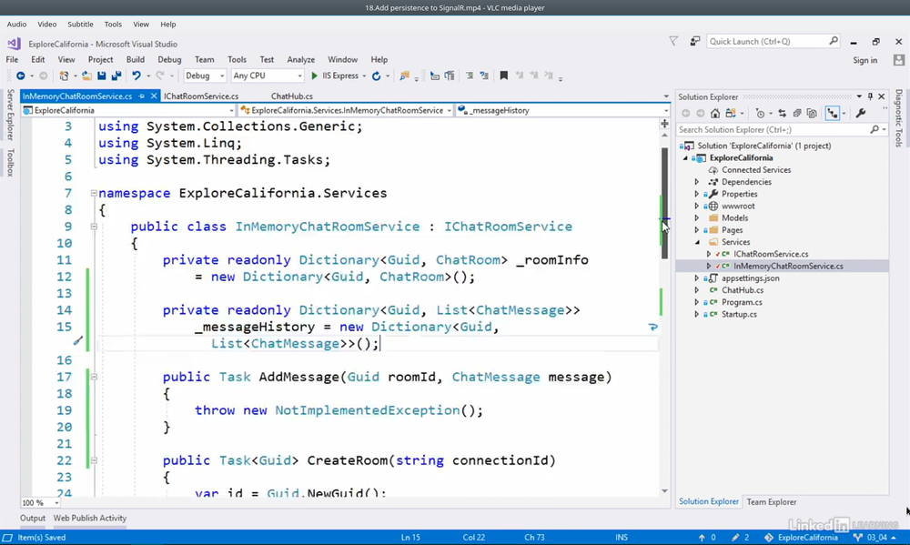Click the notifications flag icon in title bar
The width and height of the screenshot is (910, 545).
tap(673, 41)
